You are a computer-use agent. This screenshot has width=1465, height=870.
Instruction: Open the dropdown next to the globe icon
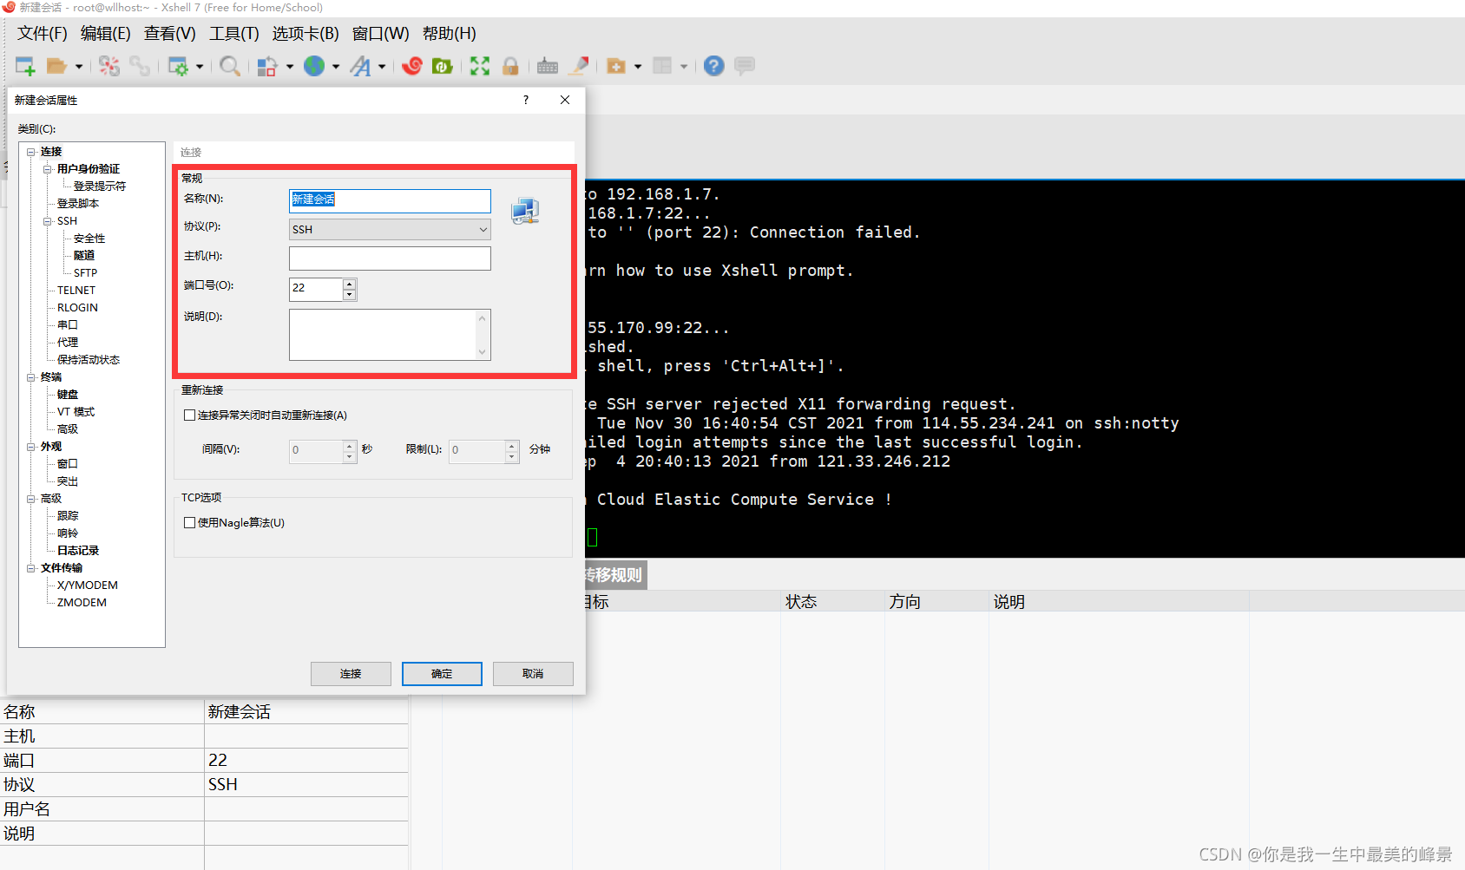[336, 67]
